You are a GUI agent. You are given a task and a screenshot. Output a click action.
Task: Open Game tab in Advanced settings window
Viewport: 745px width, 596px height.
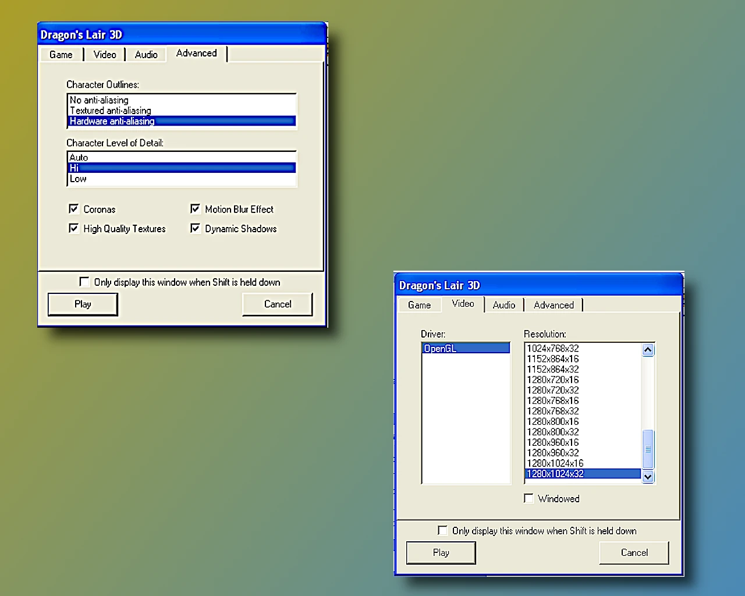[x=61, y=55]
